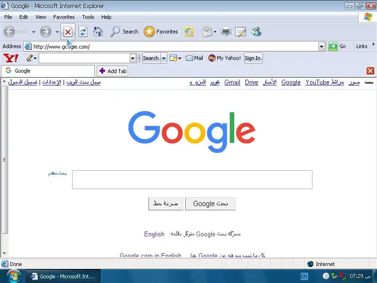Open the File menu
377x283 pixels.
coord(8,17)
